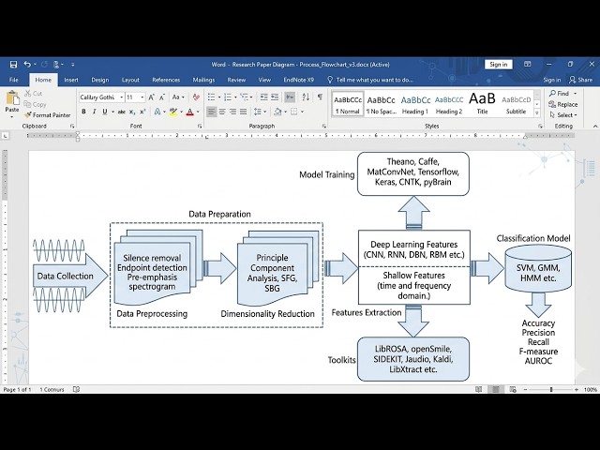Clear all formatting from selection
This screenshot has height=450, width=600.
click(196, 97)
